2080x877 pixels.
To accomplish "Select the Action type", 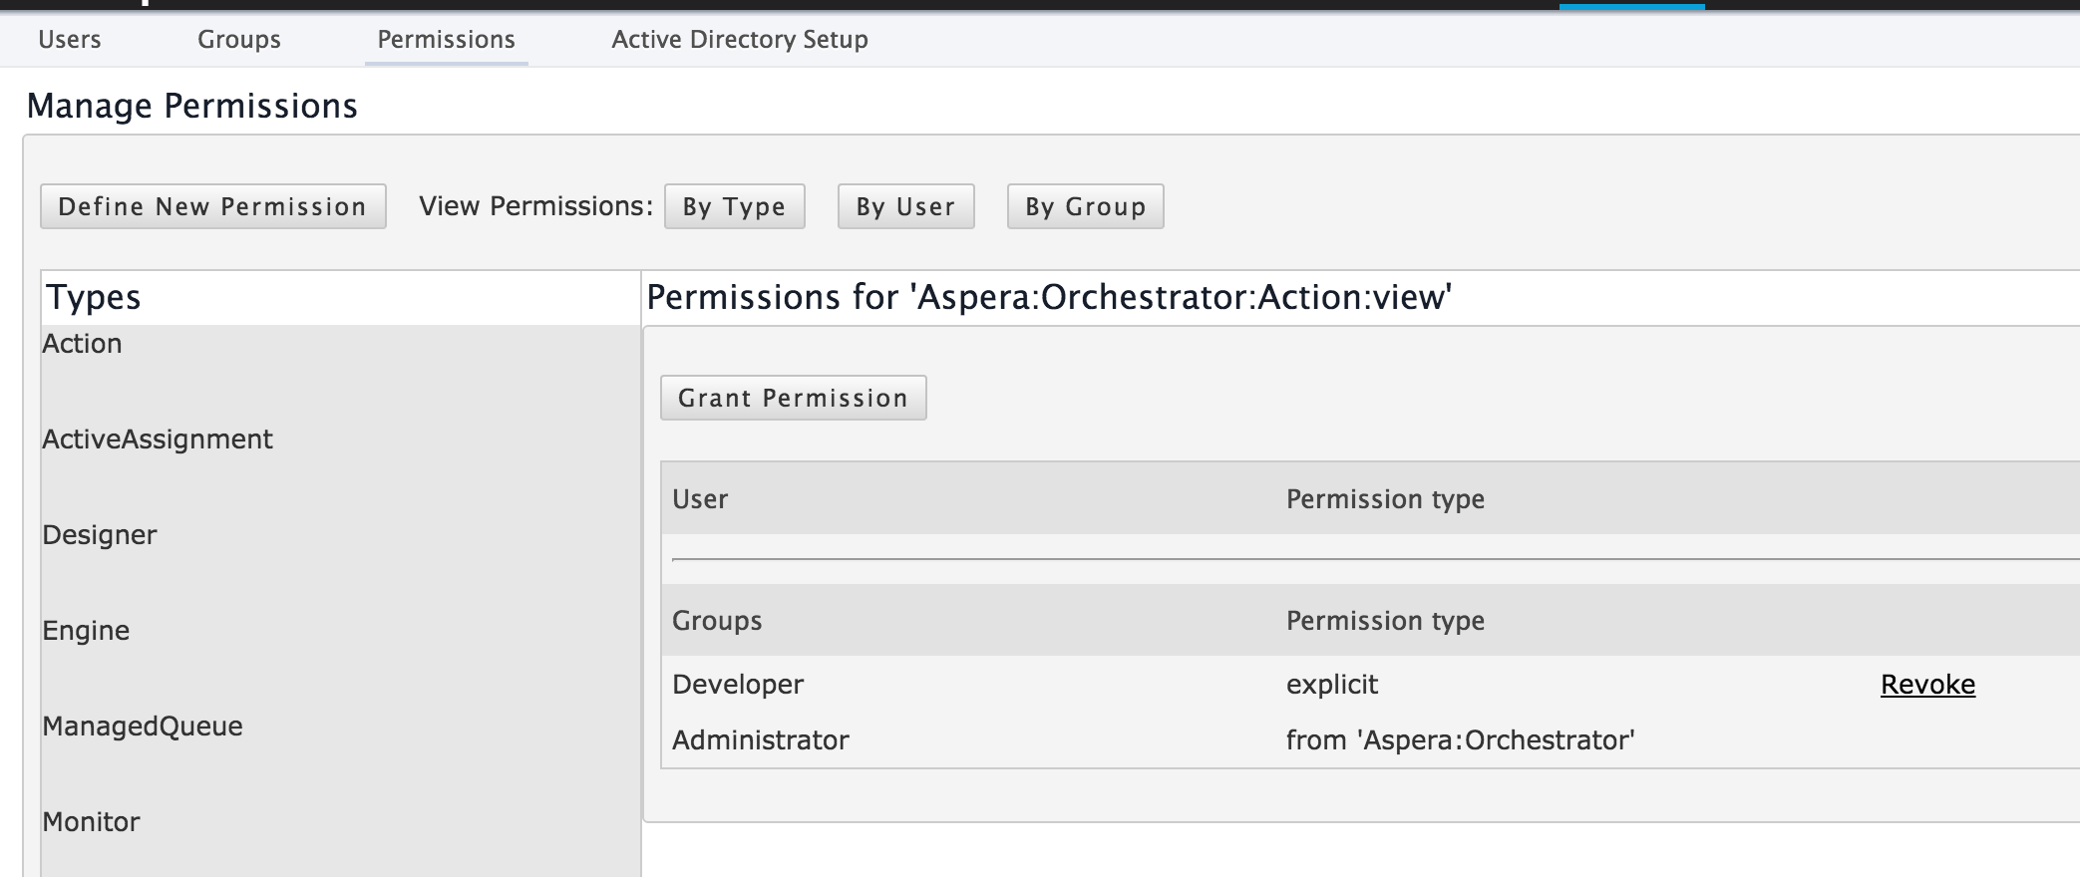I will tap(82, 344).
